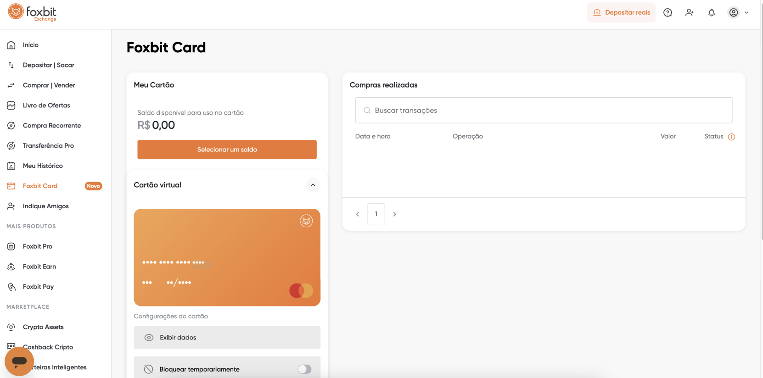Expand the account menu chevron
The width and height of the screenshot is (763, 378).
pyautogui.click(x=746, y=12)
